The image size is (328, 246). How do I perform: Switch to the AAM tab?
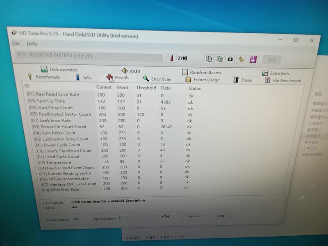click(131, 71)
